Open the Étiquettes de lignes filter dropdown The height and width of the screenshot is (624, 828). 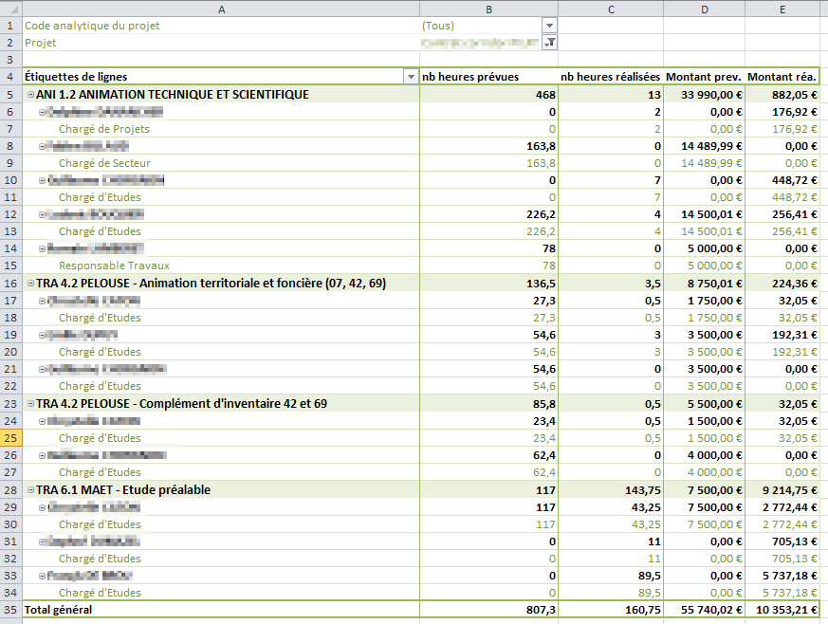(410, 77)
